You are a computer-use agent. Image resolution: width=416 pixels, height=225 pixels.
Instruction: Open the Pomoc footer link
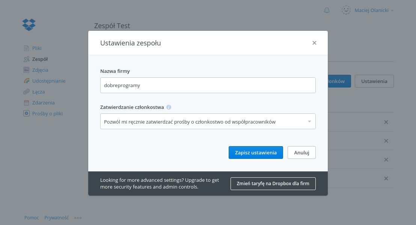point(32,217)
